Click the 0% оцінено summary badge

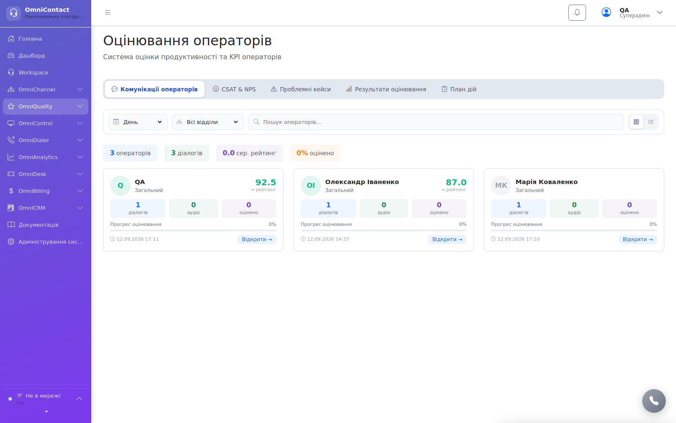click(315, 153)
